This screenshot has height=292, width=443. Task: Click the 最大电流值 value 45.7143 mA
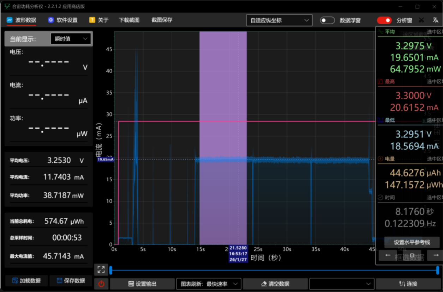coord(64,256)
